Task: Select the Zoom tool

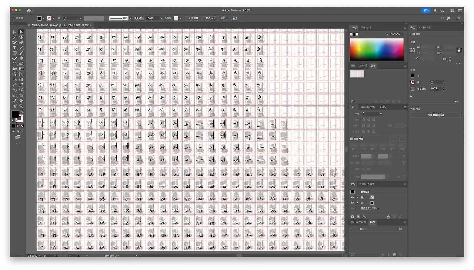Action: point(21,106)
